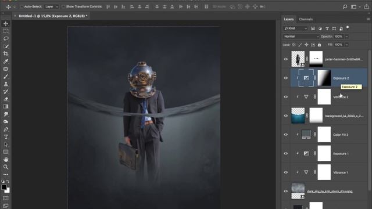This screenshot has height=209, width=372.
Task: Select the Quick Selection tool
Action: pyautogui.click(x=6, y=46)
